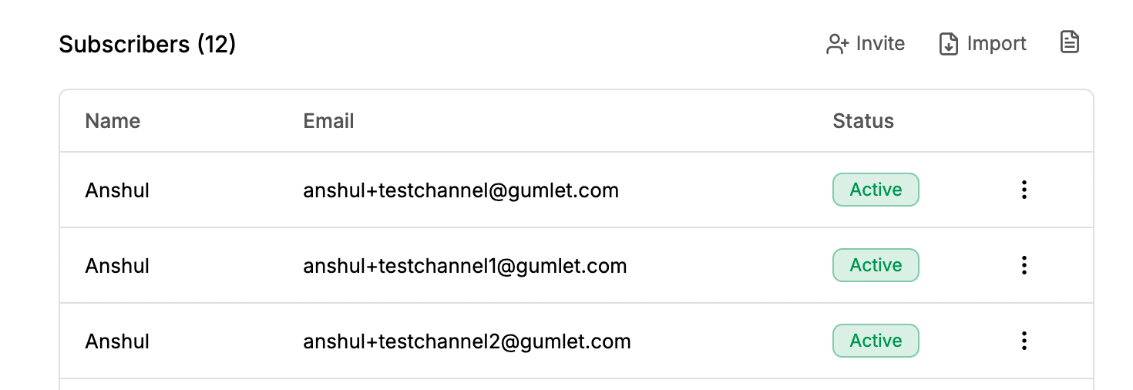Image resolution: width=1133 pixels, height=390 pixels.
Task: Click Anshul name in the testchannel2 row
Action: [x=117, y=341]
